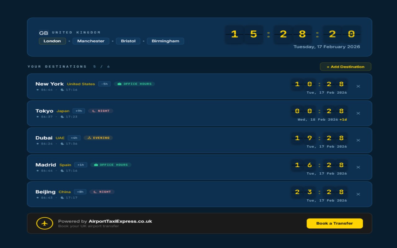Click the Tokyo city name

point(44,111)
